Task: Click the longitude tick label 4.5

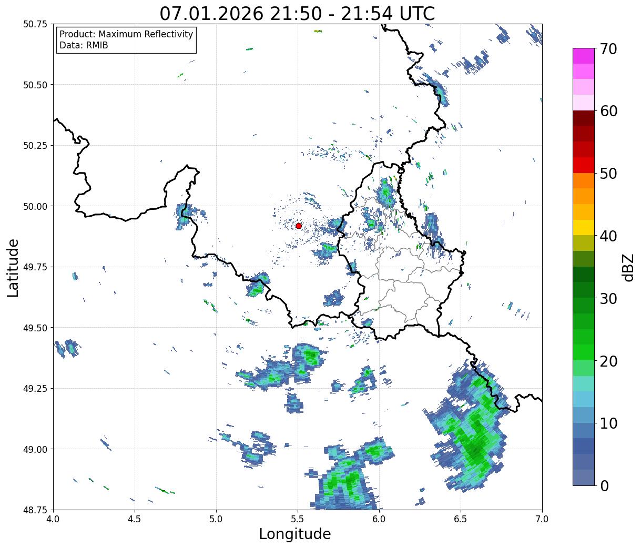Action: (x=135, y=519)
